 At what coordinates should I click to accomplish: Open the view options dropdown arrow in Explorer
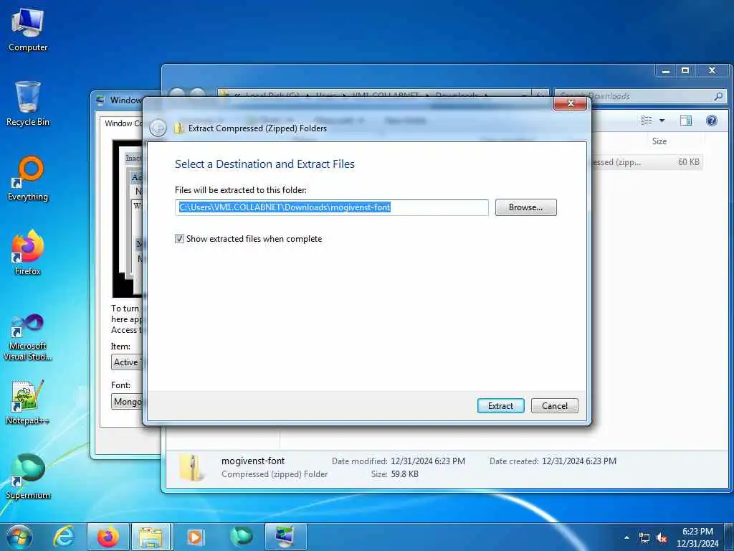point(662,121)
